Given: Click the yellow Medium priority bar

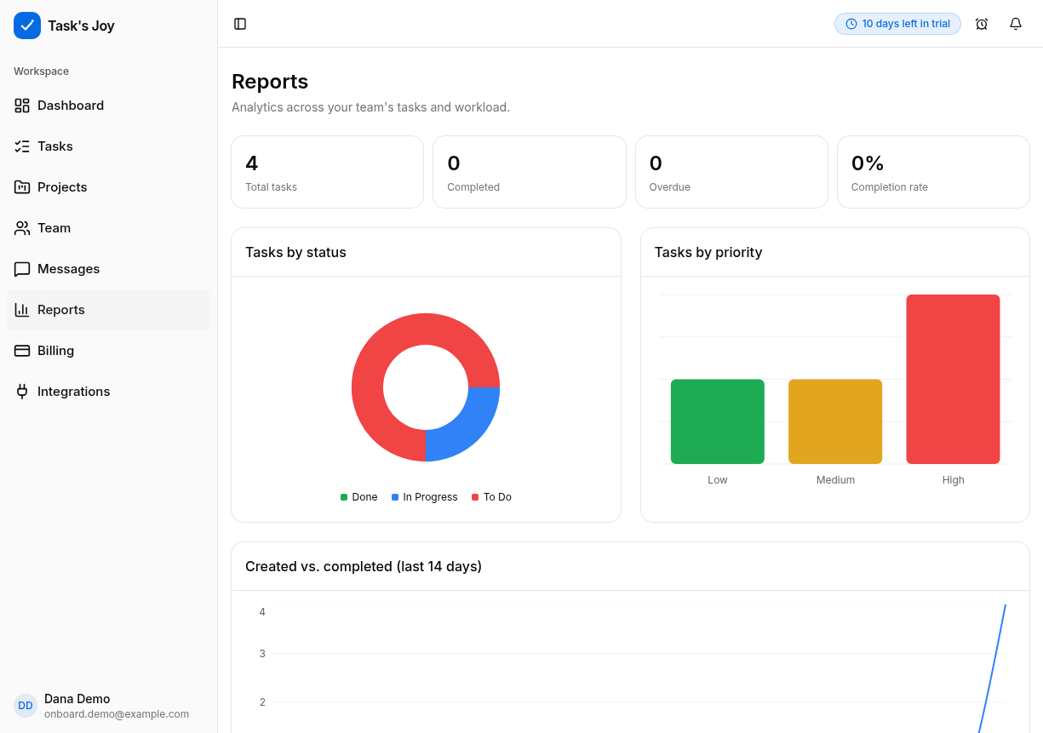Looking at the screenshot, I should click(835, 421).
